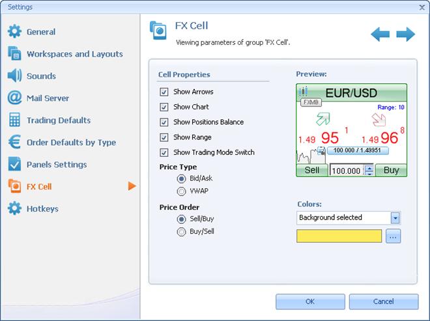Open the Hotkeys section

click(42, 209)
